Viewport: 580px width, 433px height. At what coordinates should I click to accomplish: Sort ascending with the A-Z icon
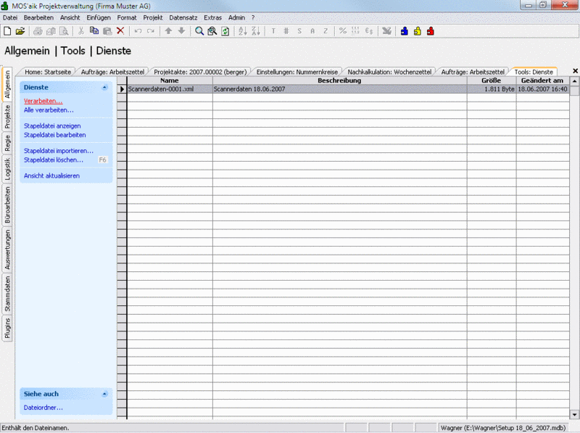243,31
